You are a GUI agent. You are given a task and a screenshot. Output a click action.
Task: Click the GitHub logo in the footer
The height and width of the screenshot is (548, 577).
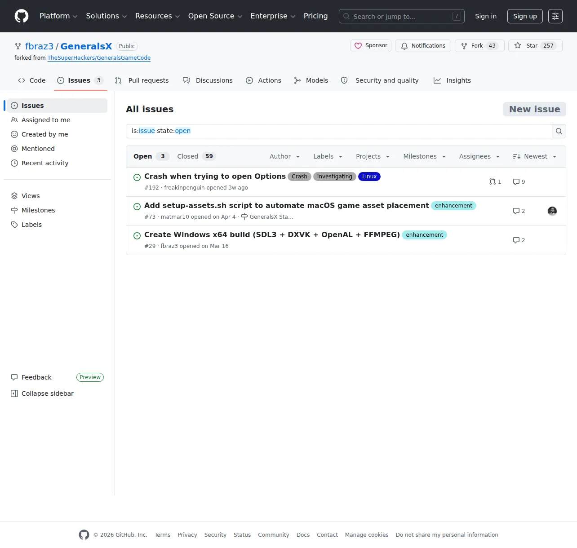pyautogui.click(x=84, y=535)
